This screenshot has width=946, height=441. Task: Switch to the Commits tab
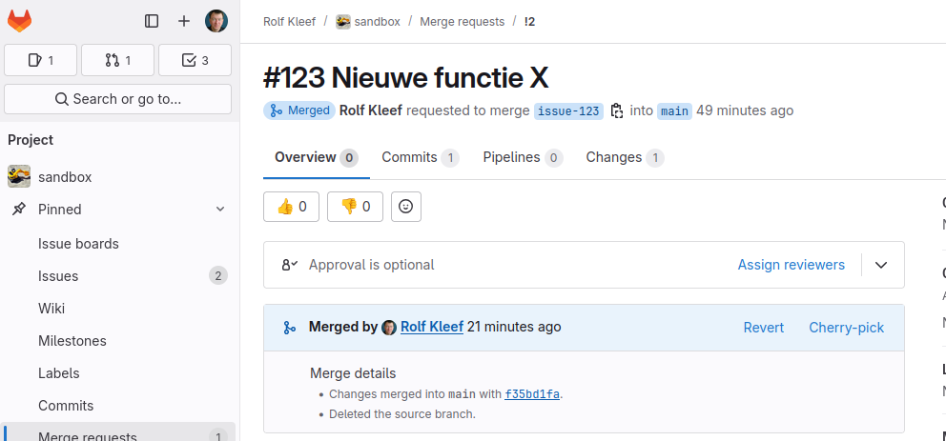coord(420,158)
